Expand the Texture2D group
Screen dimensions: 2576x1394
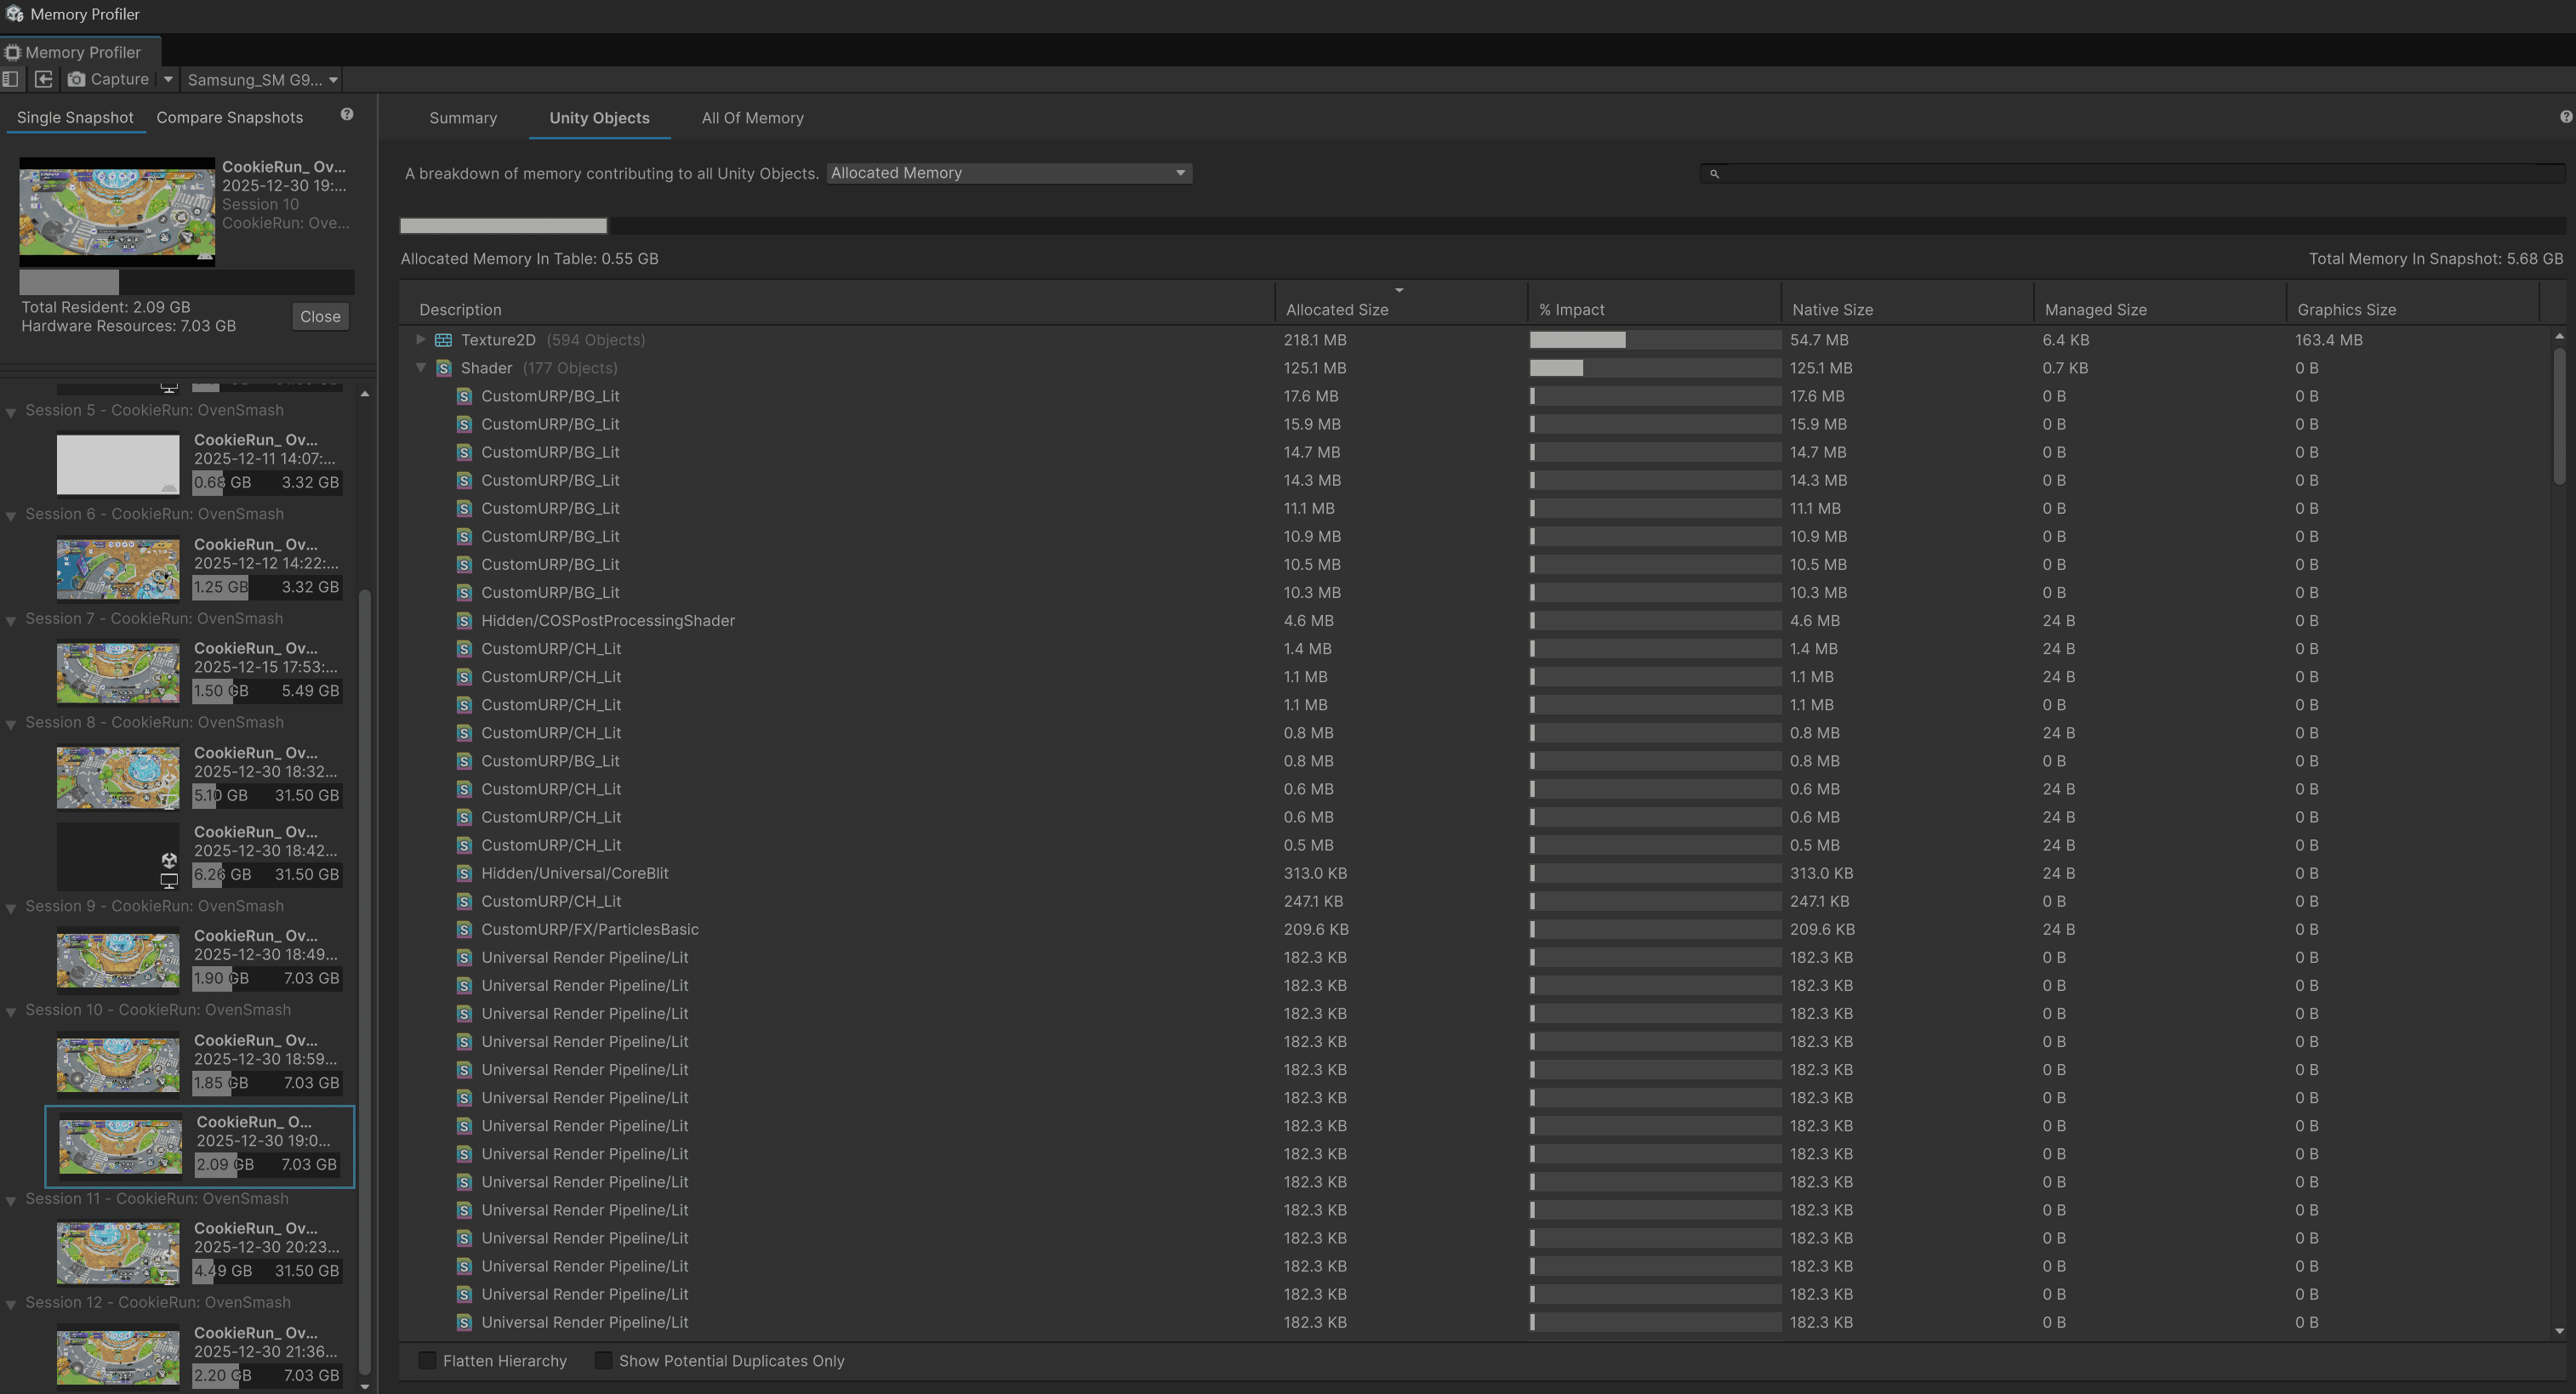pyautogui.click(x=421, y=339)
